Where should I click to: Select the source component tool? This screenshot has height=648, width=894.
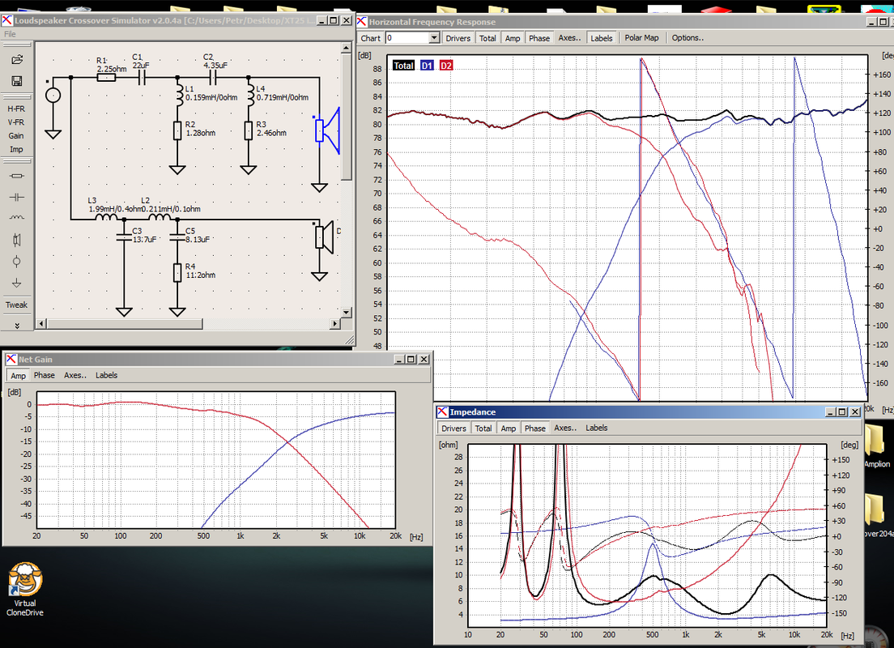pos(17,262)
